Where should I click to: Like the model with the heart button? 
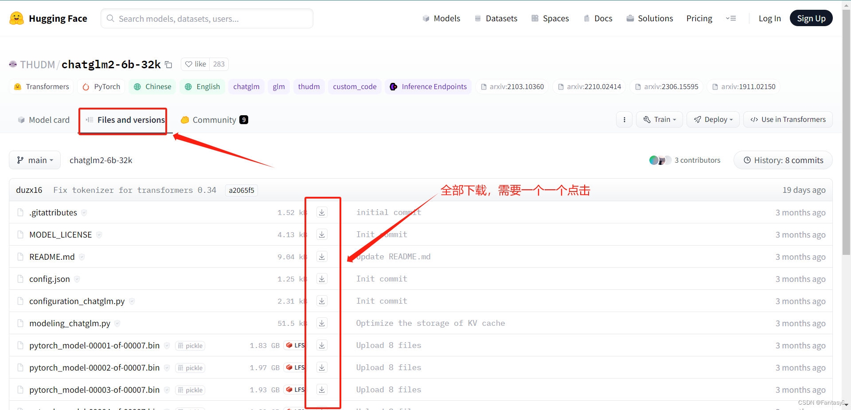pos(195,64)
